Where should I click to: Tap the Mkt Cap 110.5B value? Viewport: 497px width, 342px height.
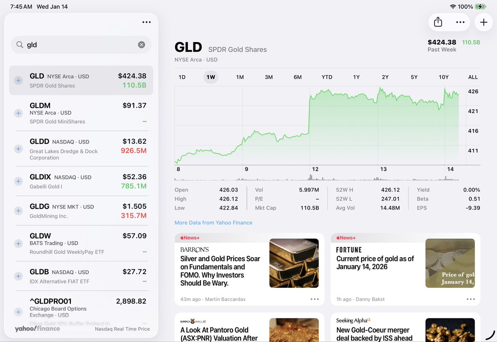[x=310, y=208]
